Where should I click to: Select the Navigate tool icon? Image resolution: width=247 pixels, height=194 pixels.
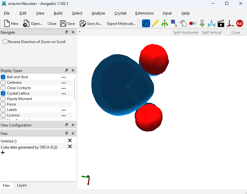[146, 23]
